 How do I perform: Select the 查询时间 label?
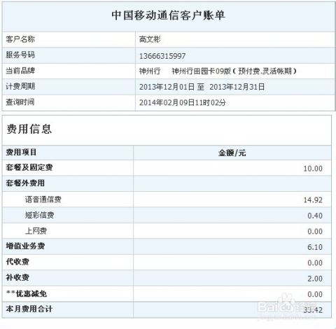20,102
